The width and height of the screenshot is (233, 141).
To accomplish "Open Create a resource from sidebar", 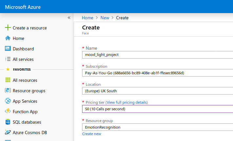I will click(30, 28).
